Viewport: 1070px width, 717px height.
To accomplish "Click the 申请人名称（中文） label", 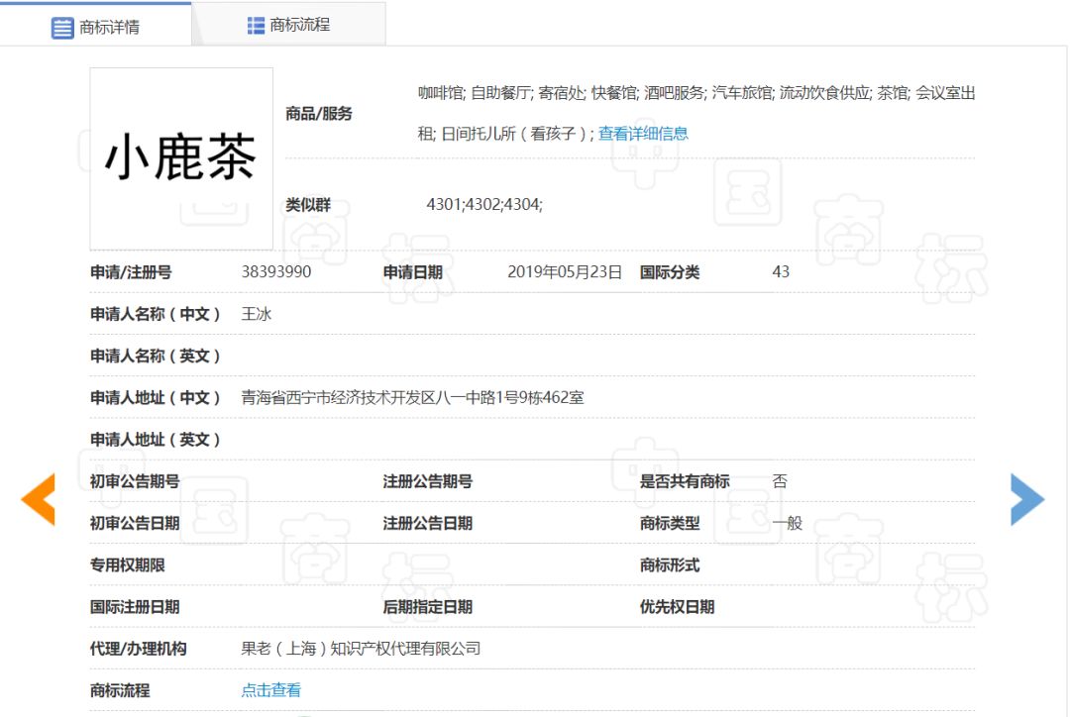I will point(156,314).
